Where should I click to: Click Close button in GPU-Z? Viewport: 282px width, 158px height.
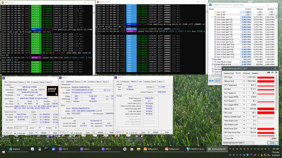coord(272,143)
